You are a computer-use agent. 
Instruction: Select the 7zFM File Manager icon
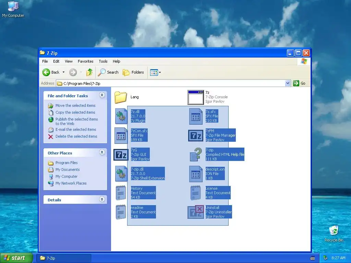coord(195,136)
